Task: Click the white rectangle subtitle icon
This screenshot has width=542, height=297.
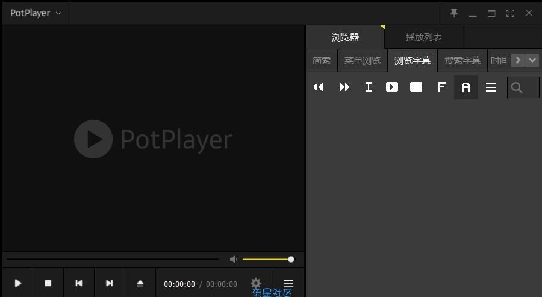Action: 416,87
